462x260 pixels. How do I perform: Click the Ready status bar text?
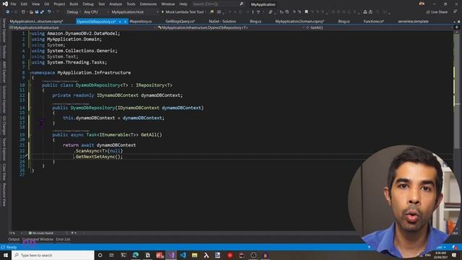(12, 247)
